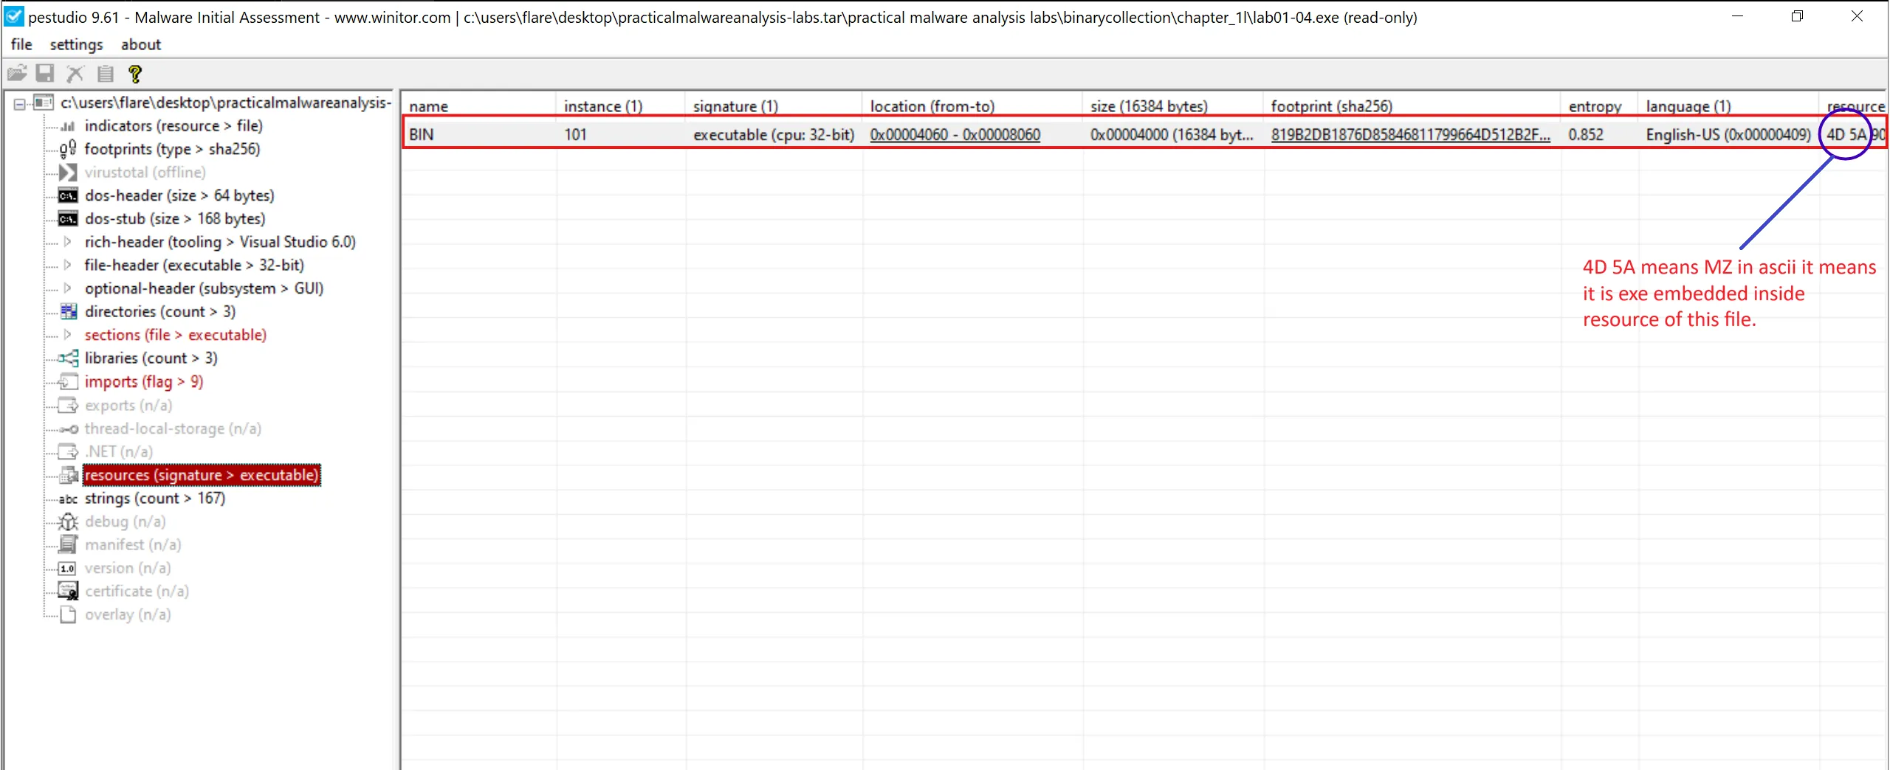Click the directories grid icon
This screenshot has height=770, width=1890.
[68, 311]
